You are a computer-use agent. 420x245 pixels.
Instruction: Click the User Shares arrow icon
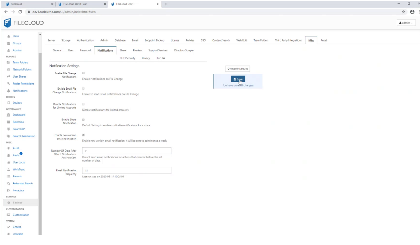(9, 77)
